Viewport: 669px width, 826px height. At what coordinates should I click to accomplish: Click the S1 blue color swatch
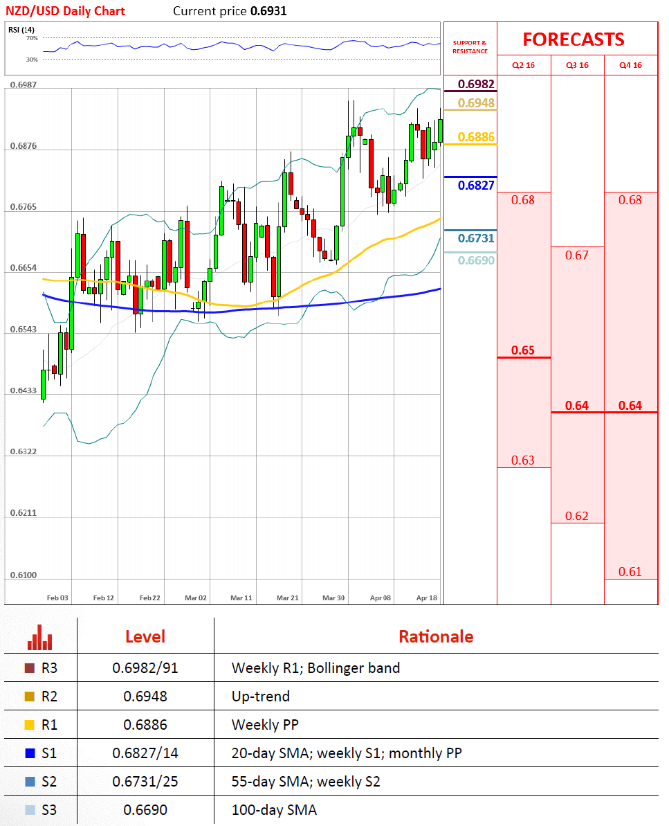click(x=30, y=753)
